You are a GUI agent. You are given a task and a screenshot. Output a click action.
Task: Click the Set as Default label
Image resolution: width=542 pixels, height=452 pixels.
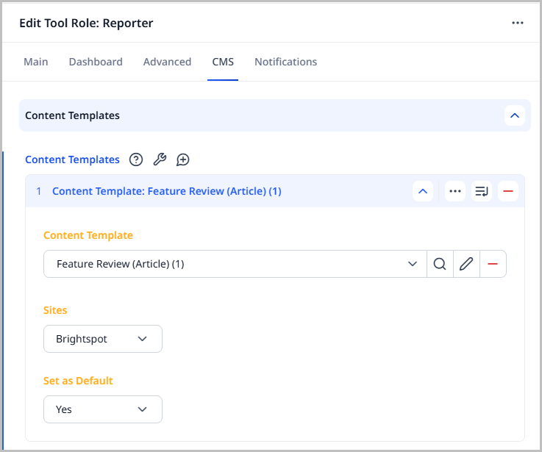pyautogui.click(x=78, y=381)
